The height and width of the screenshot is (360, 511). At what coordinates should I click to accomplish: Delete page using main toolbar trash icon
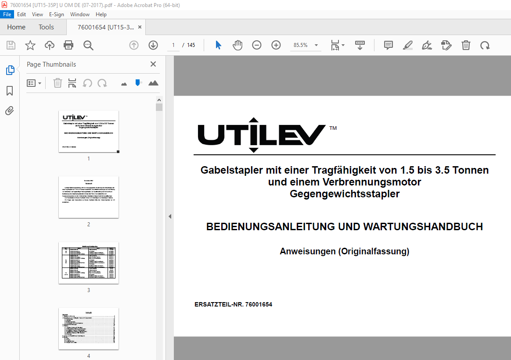pyautogui.click(x=466, y=45)
